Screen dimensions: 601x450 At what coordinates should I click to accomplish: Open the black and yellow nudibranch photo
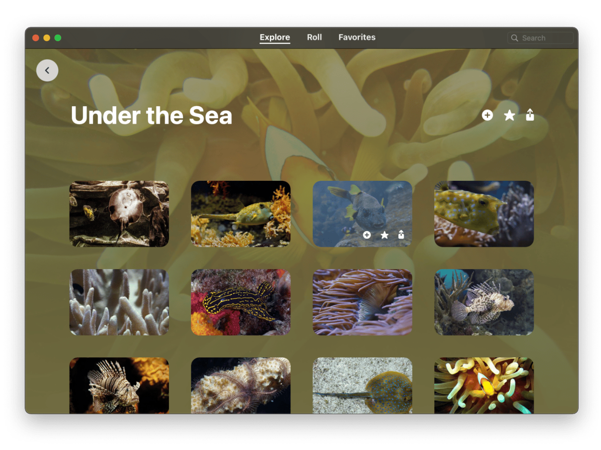(x=241, y=302)
